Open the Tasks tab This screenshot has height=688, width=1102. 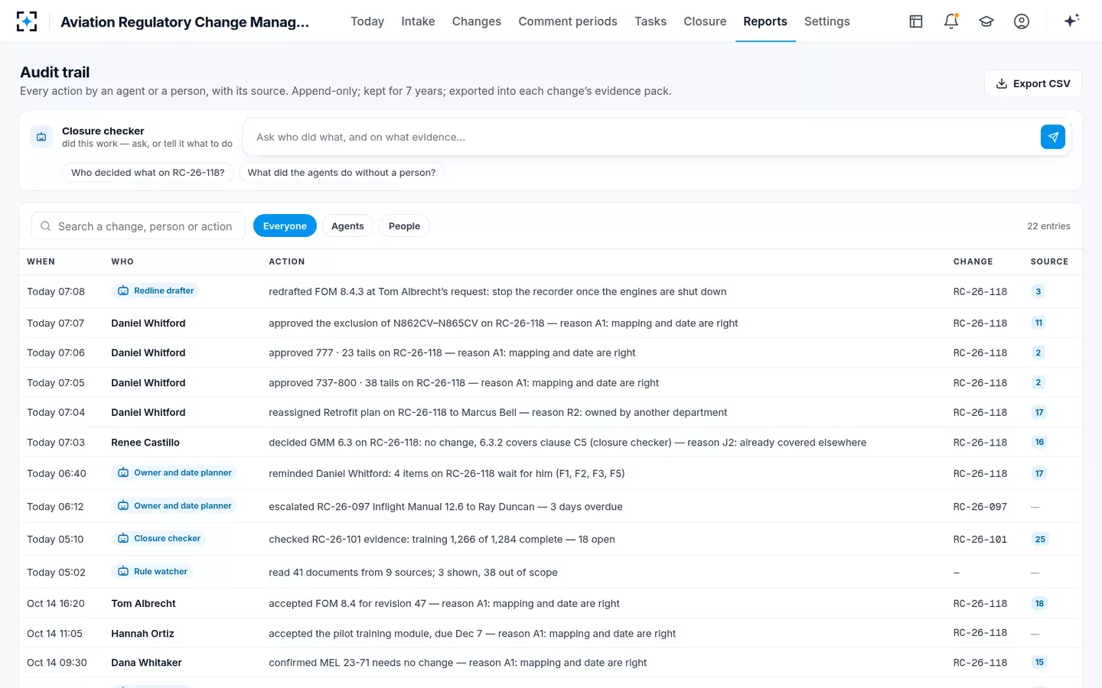[650, 21]
